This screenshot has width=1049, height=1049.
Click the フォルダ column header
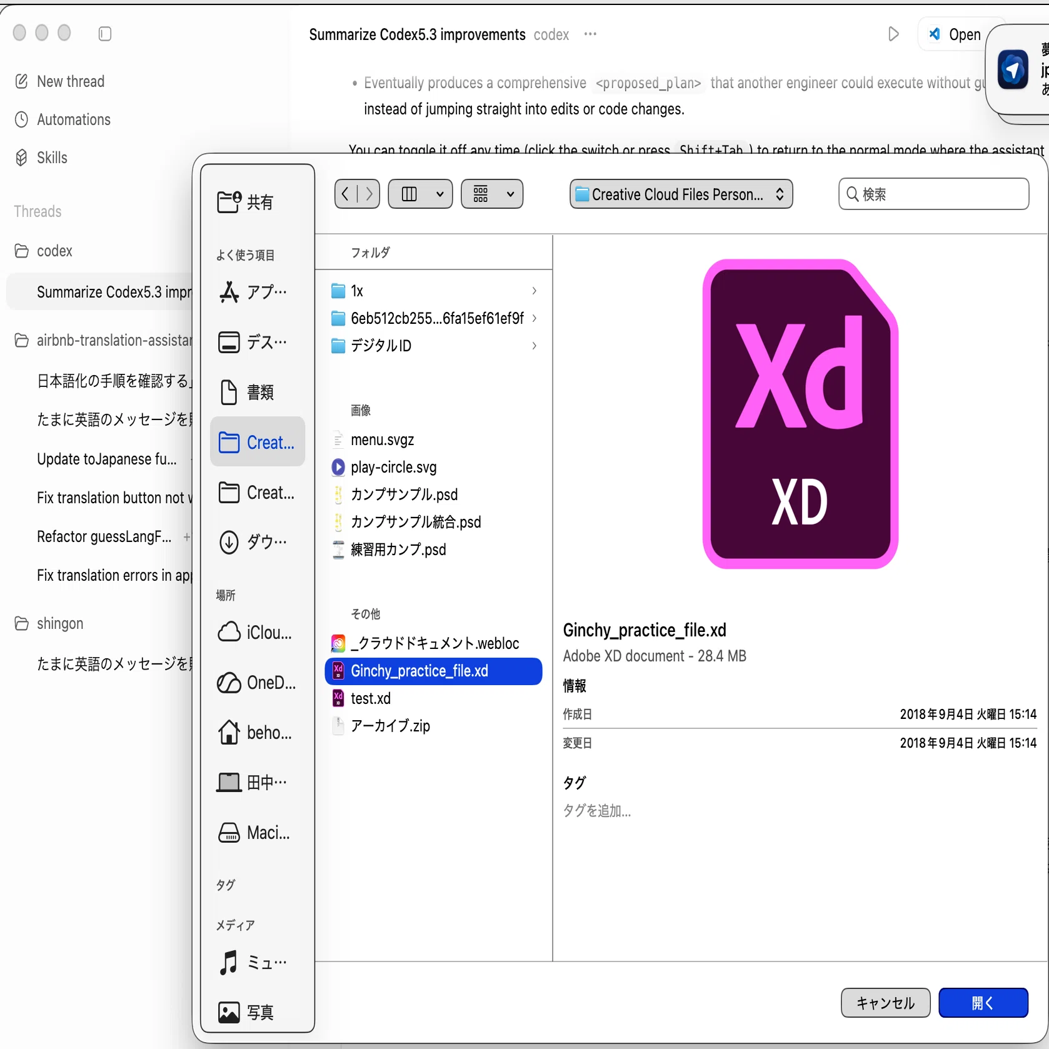tap(370, 253)
